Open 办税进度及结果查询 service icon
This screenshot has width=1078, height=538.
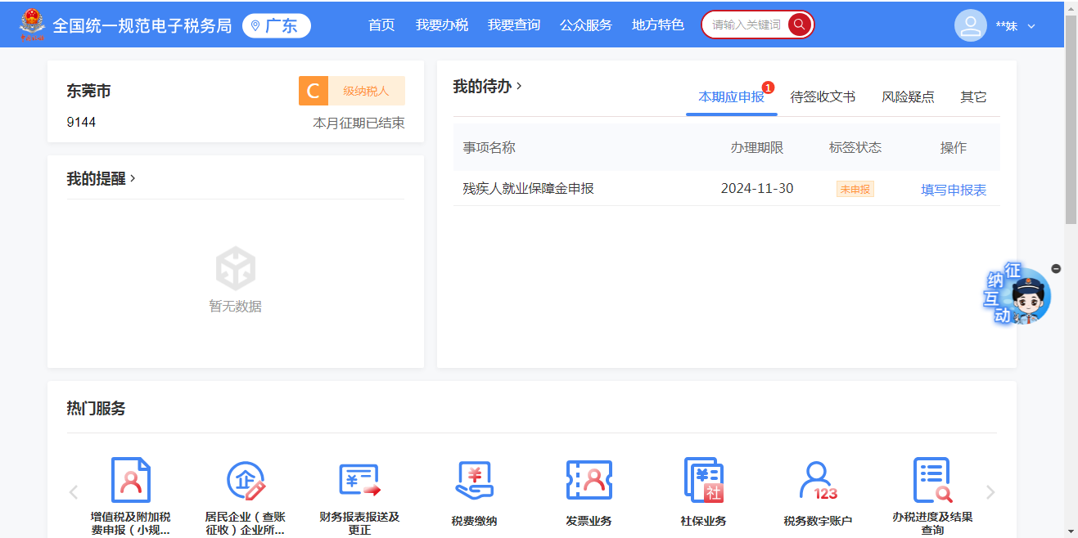coord(933,480)
